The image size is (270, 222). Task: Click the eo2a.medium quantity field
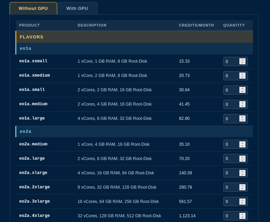pos(235,144)
